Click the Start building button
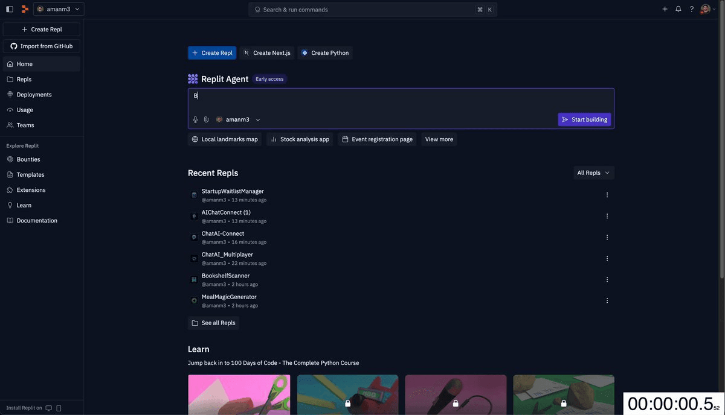The image size is (725, 415). click(x=584, y=119)
